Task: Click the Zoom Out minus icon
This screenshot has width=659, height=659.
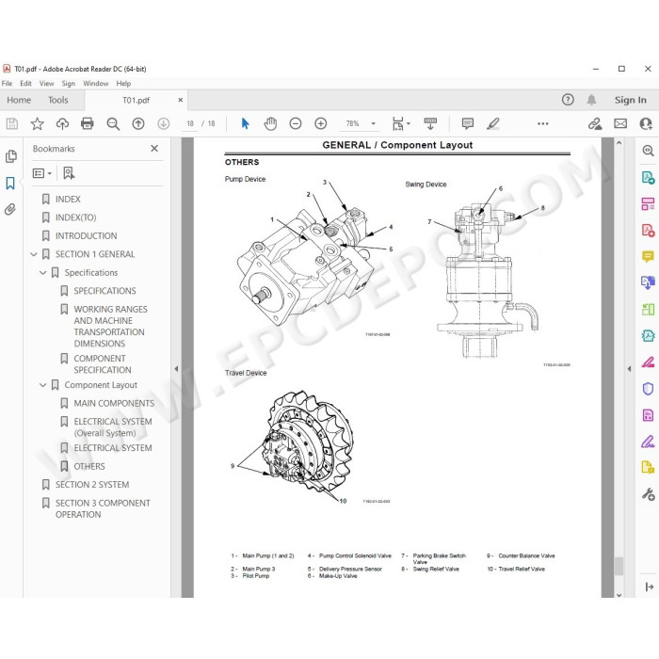Action: click(296, 123)
